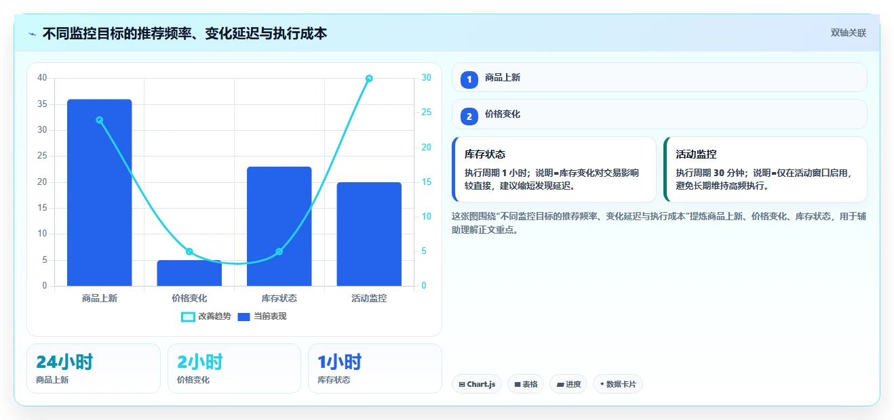Select the numbered item 2 价格变化
894x420 pixels.
click(659, 114)
